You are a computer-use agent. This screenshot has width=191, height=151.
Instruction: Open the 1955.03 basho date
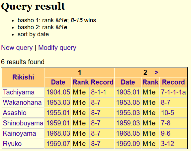128,113
